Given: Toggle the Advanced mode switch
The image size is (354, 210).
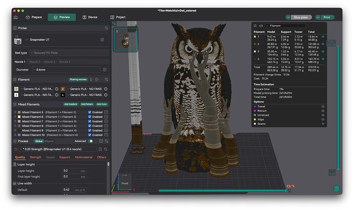Looking at the screenshot, I should [x=90, y=141].
